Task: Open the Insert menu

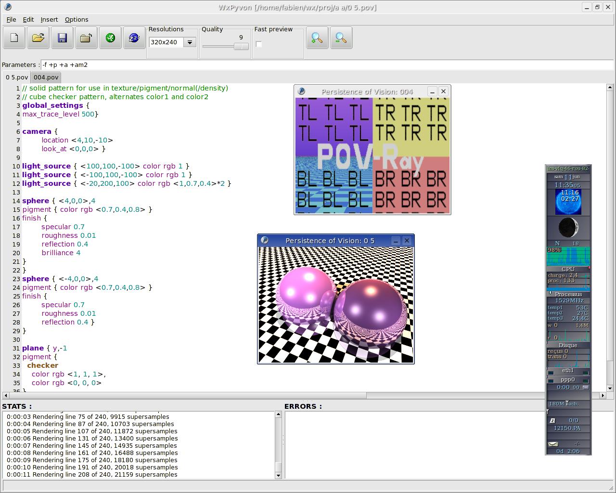Action: 49,20
